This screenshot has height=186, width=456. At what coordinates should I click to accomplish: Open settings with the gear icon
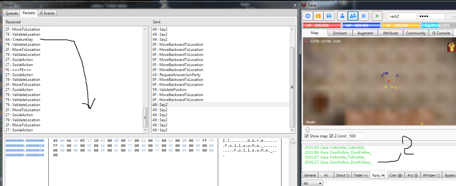pos(308,16)
